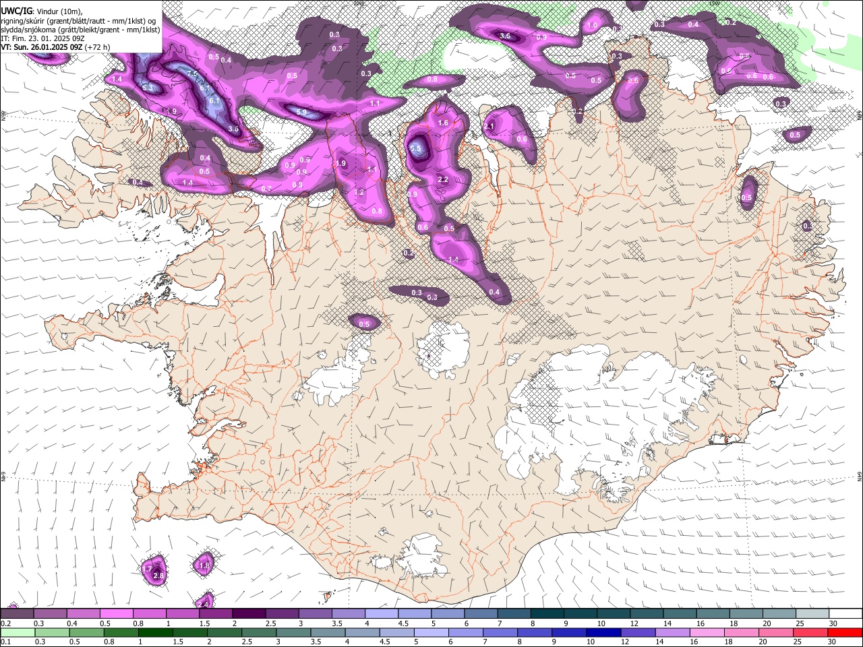Image resolution: width=863 pixels, height=647 pixels.
Task: Pick the white swatch after 30 in the snow row
Action: tap(845, 613)
